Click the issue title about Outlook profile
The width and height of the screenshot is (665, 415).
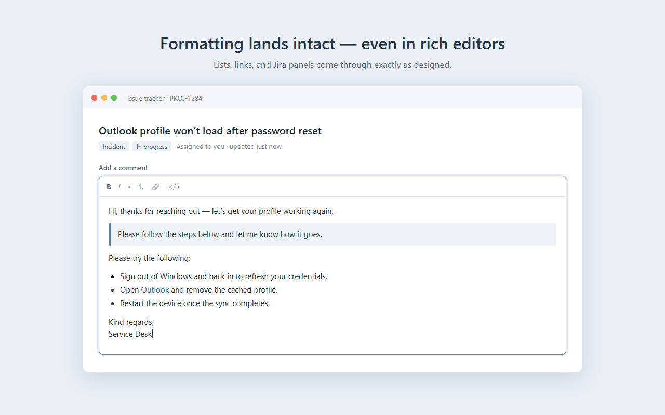[x=210, y=131]
